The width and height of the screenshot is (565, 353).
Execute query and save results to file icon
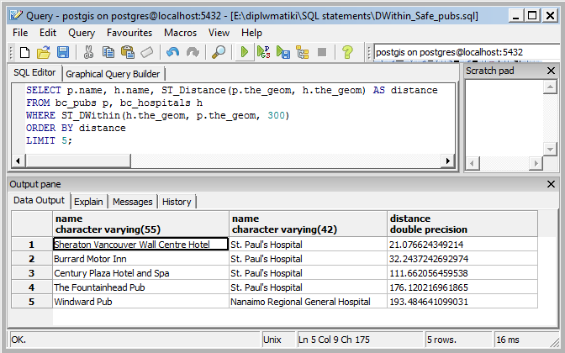coord(283,53)
